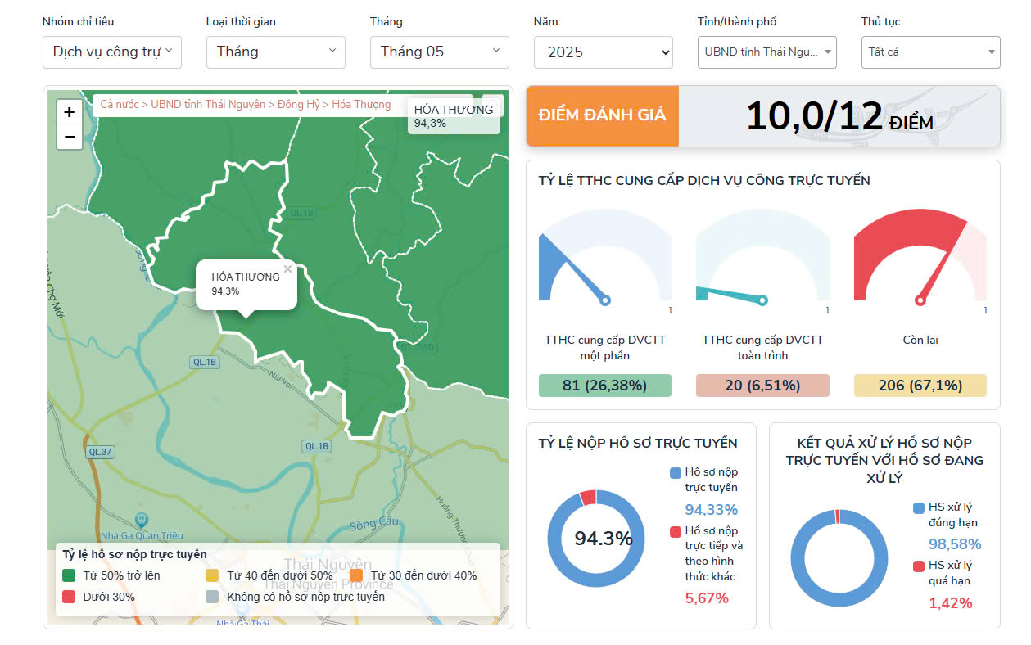Close the Hóa Thượng map popup

click(x=287, y=268)
